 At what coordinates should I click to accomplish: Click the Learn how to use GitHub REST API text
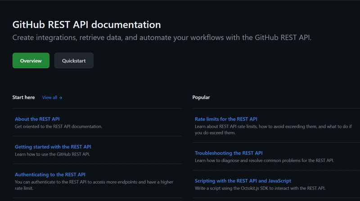click(52, 154)
